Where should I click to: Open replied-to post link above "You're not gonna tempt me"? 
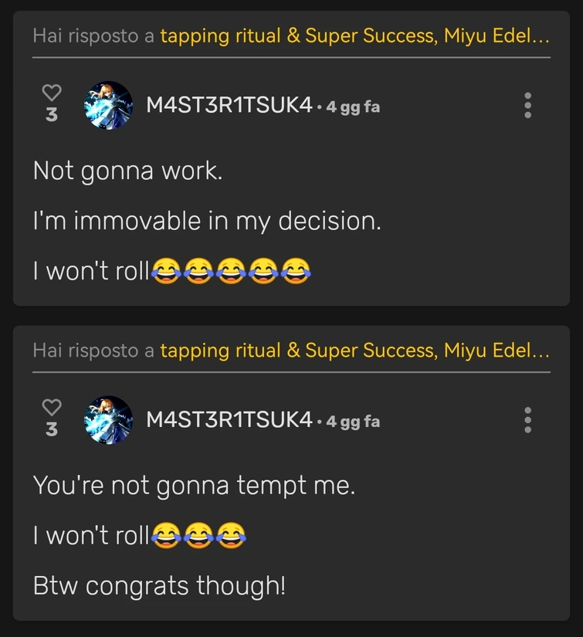point(354,351)
